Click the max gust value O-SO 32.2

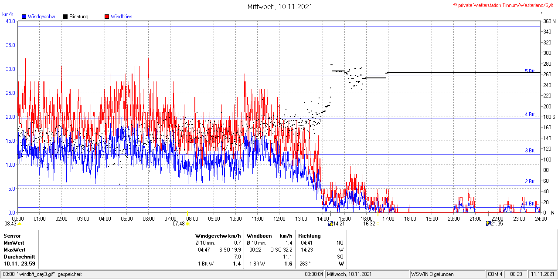(281, 250)
